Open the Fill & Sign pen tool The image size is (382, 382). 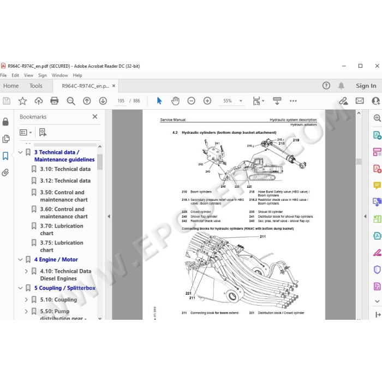click(x=377, y=253)
